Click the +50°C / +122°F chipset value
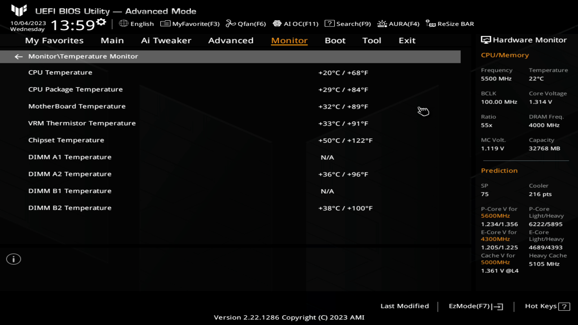 click(346, 141)
